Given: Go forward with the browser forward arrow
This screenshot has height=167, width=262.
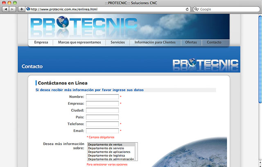Looking at the screenshot, I should [x=12, y=9].
